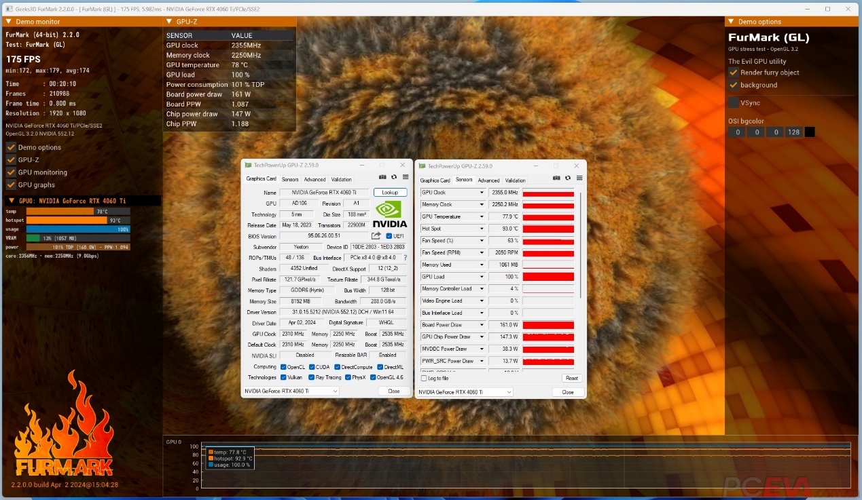Toggle the GPU-Z checkbox in Demo monitor
Viewport: 862px width, 500px height.
tap(11, 160)
